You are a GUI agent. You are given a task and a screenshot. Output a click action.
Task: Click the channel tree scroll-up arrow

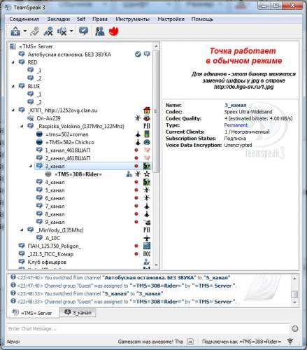pyautogui.click(x=156, y=46)
